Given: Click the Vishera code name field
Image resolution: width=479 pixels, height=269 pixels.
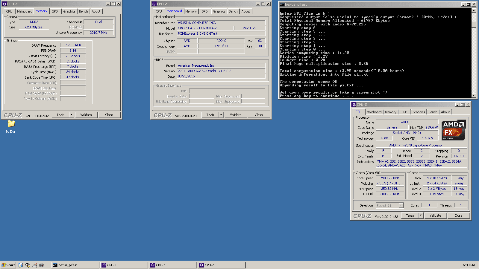Looking at the screenshot, I should [x=392, y=127].
